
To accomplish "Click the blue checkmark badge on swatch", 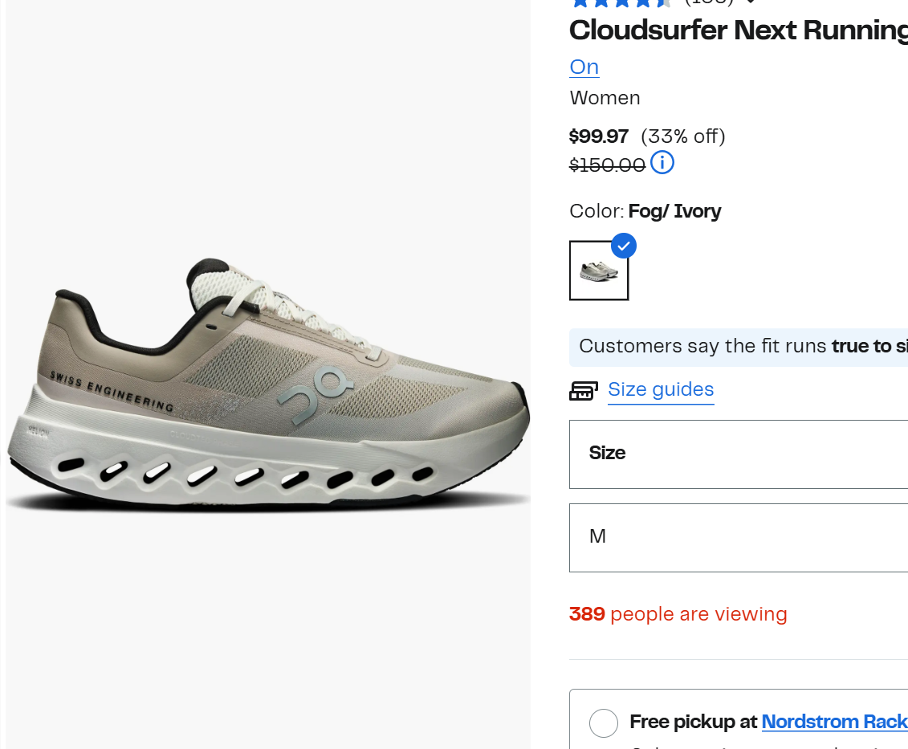I will [624, 246].
